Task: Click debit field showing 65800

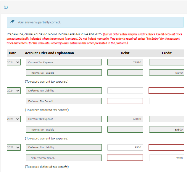Action: tap(125, 119)
